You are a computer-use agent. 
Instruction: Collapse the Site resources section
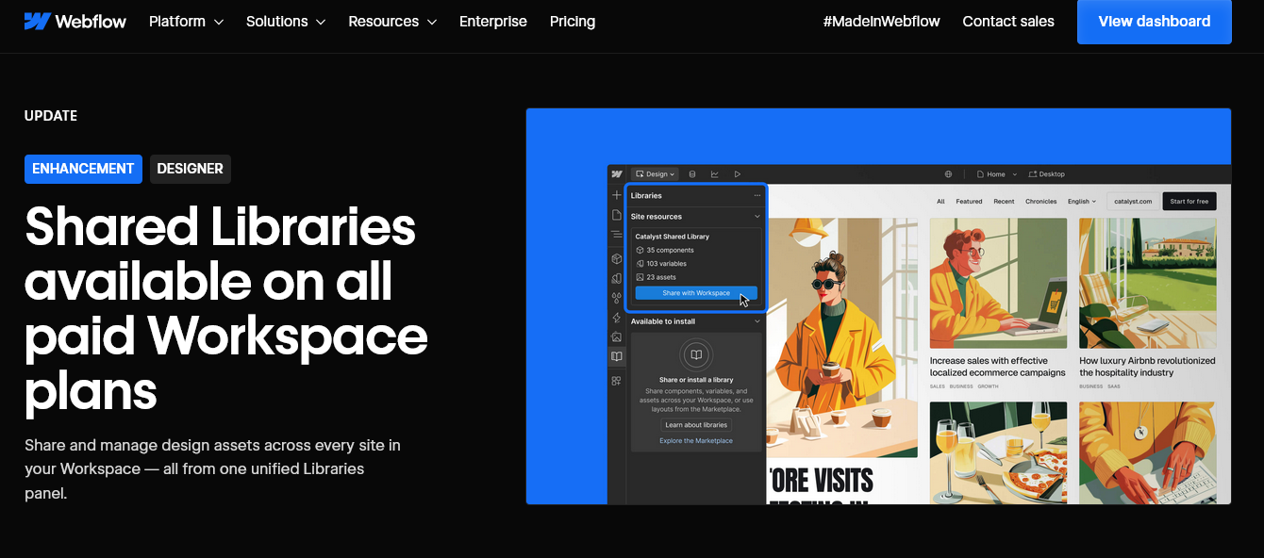pyautogui.click(x=757, y=217)
